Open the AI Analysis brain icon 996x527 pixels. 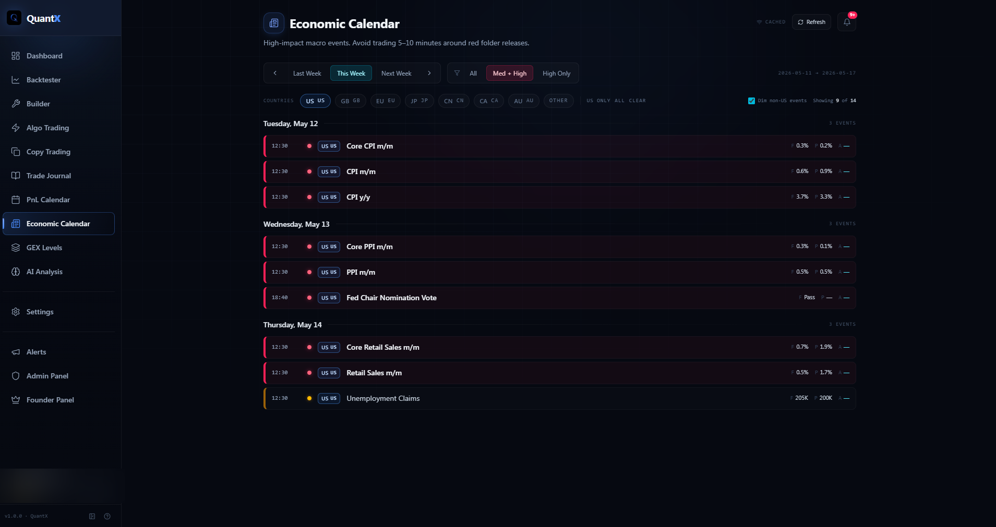(x=16, y=272)
